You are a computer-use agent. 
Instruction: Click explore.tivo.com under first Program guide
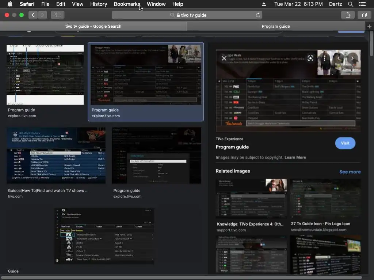point(22,116)
